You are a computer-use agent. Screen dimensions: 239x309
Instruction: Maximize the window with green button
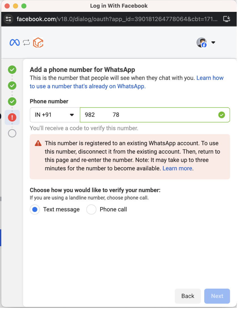coord(24,6)
